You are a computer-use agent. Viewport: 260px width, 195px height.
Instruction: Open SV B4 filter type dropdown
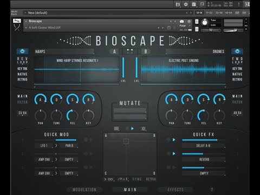coord(22,113)
